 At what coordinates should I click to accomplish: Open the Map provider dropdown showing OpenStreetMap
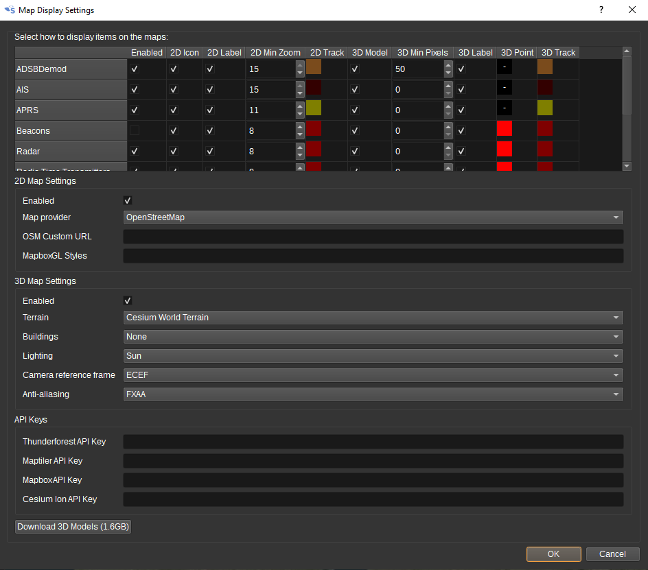tap(373, 217)
